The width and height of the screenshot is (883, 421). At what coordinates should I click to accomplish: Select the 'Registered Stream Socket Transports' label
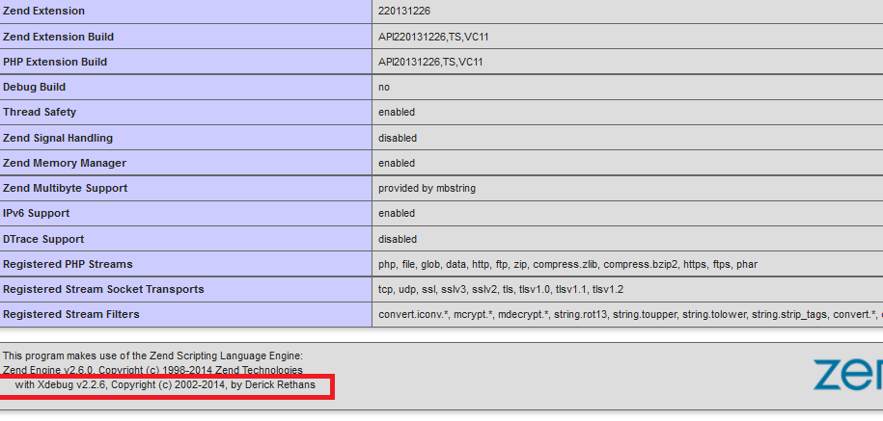tap(103, 289)
